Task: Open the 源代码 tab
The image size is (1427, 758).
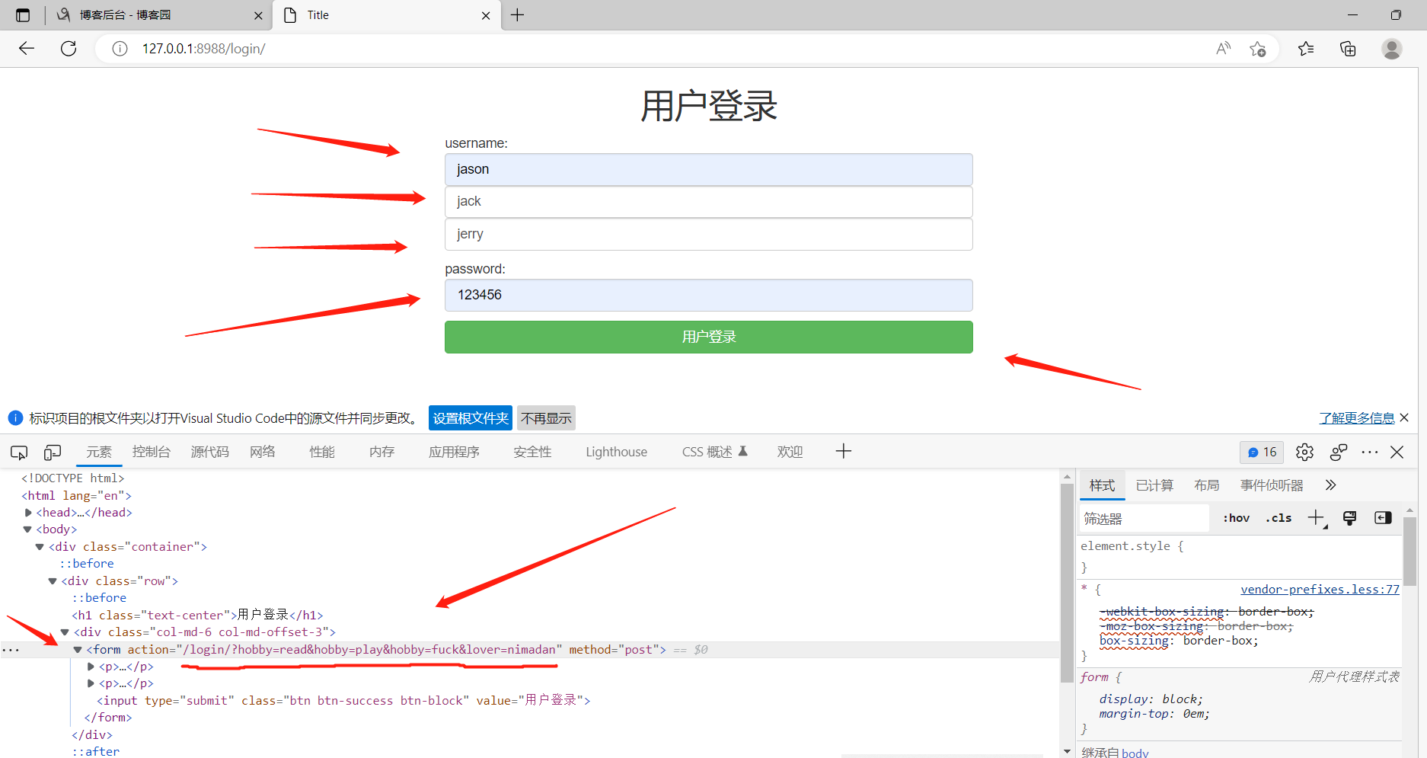Action: (x=209, y=452)
